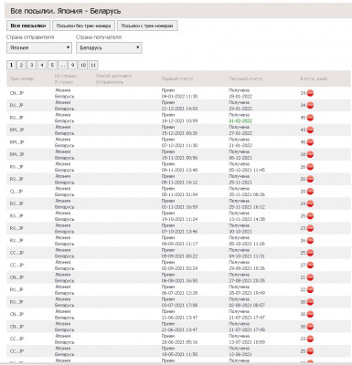Click first status date 15-12-2021 00:26
352x365 pixels.
(x=179, y=133)
